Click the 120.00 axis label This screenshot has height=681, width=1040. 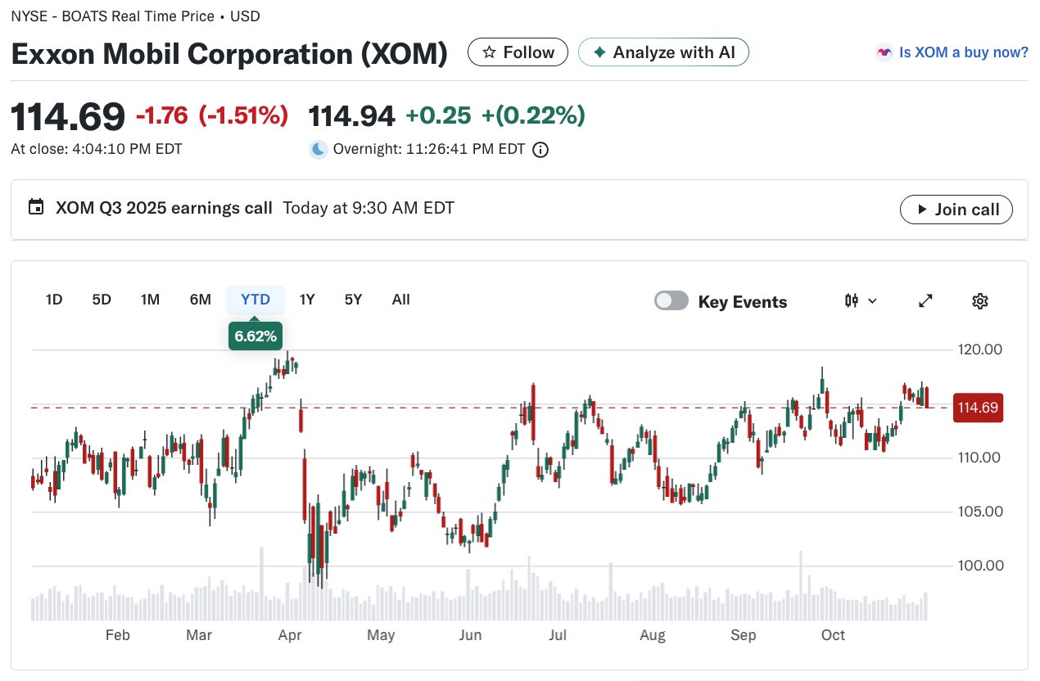click(x=979, y=350)
